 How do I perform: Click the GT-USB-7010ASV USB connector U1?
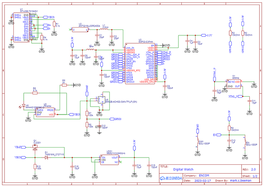(21, 27)
